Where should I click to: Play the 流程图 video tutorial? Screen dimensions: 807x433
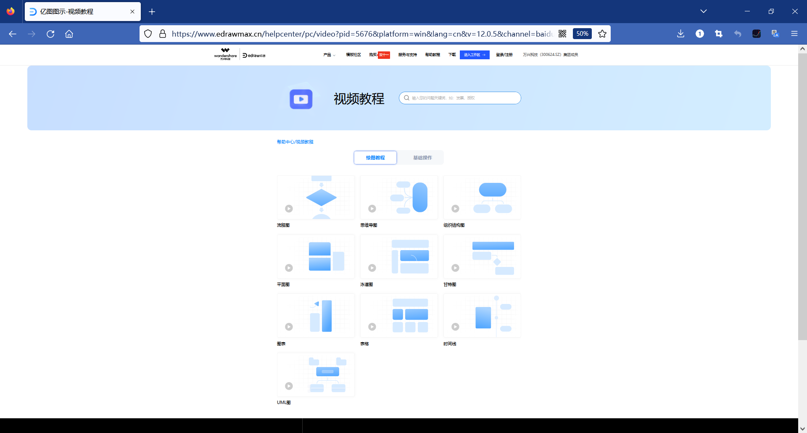pyautogui.click(x=316, y=197)
